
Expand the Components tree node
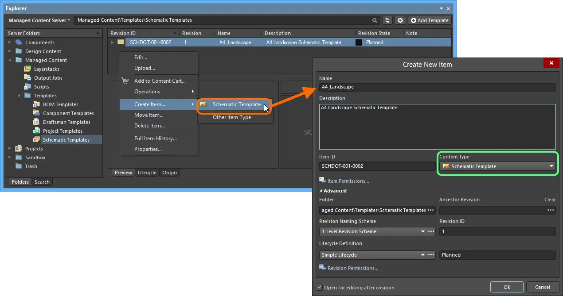10,42
